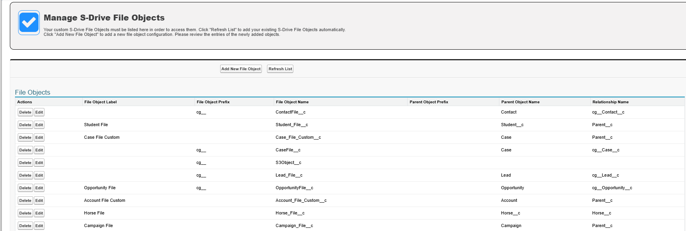Screen dimensions: 686x231
Task: Edit the ContactFile__c file object row
Action: (x=39, y=112)
